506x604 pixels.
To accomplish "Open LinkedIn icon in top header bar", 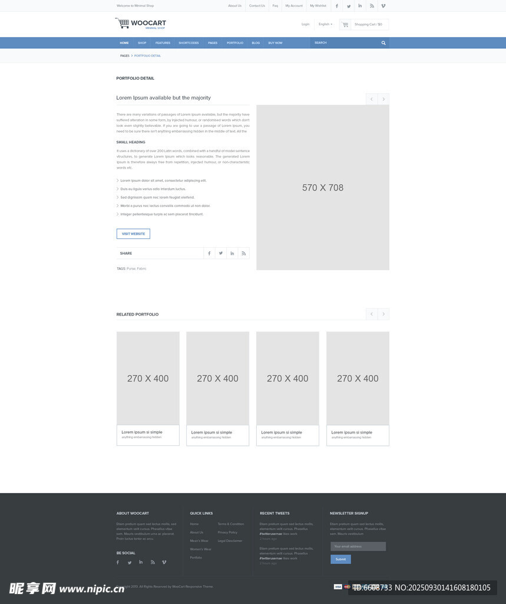I will (360, 6).
